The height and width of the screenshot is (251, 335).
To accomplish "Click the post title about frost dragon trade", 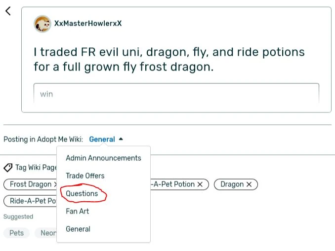I will click(x=169, y=59).
